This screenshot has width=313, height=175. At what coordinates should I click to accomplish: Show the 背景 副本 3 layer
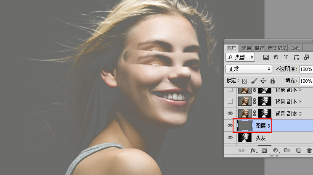coord(230,101)
